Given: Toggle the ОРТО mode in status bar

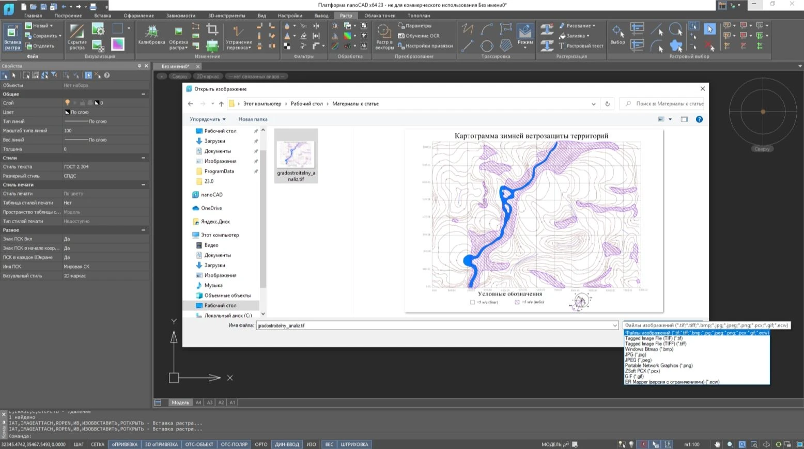Looking at the screenshot, I should [261, 444].
